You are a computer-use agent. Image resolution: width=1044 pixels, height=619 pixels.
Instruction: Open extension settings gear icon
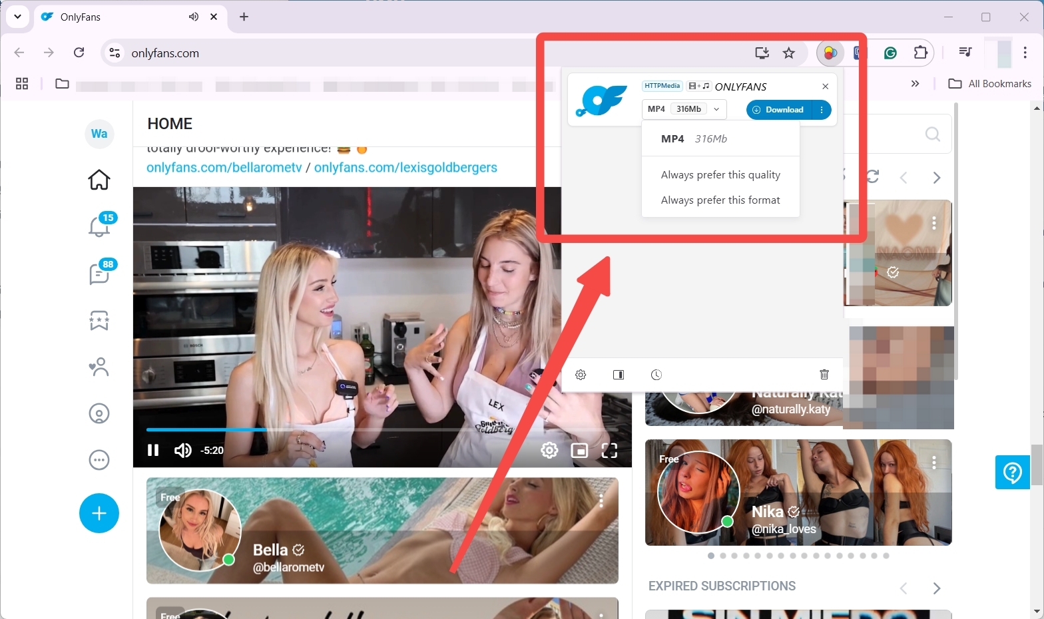pos(581,375)
